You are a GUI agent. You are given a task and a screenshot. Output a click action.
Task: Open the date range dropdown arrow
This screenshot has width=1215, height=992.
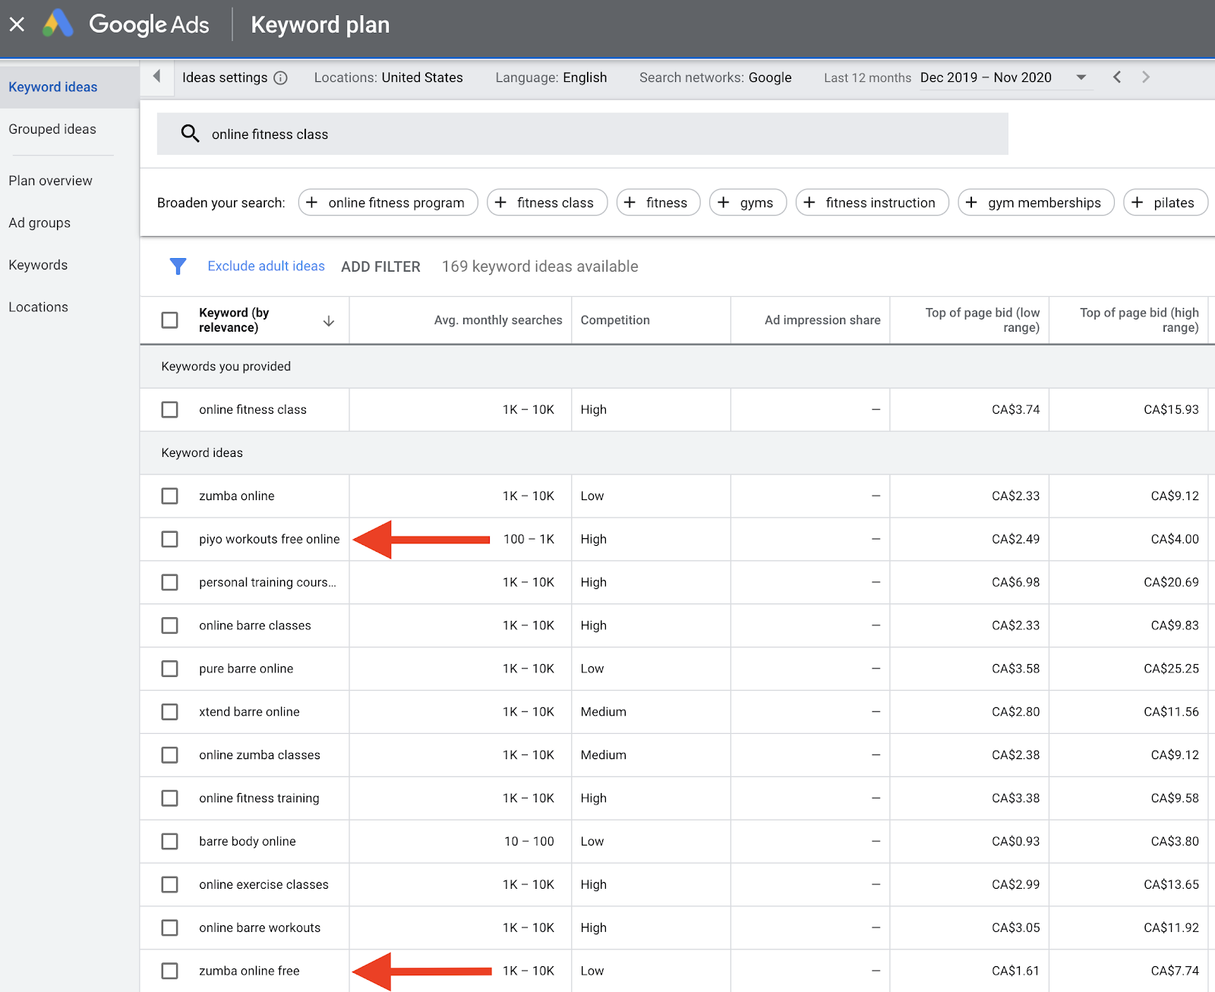coord(1081,77)
